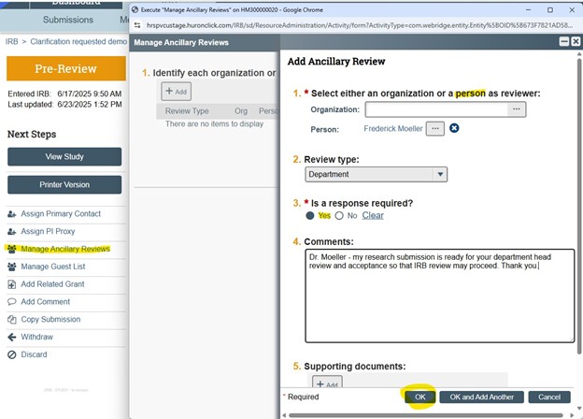Click the Add Comment speech bubble icon
Image resolution: width=583 pixels, height=419 pixels.
tap(12, 302)
